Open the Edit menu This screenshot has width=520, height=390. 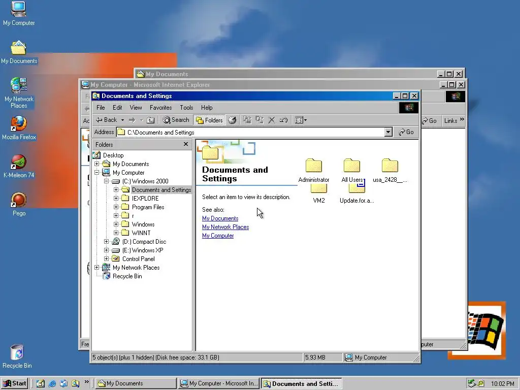point(117,108)
